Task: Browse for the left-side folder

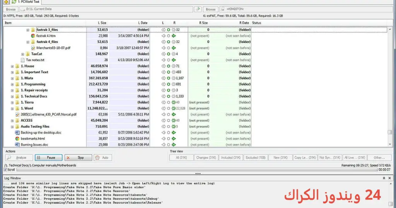Action: (x=10, y=9)
